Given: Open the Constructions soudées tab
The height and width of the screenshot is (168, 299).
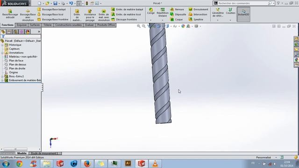Looking at the screenshot, I should pos(69,25).
